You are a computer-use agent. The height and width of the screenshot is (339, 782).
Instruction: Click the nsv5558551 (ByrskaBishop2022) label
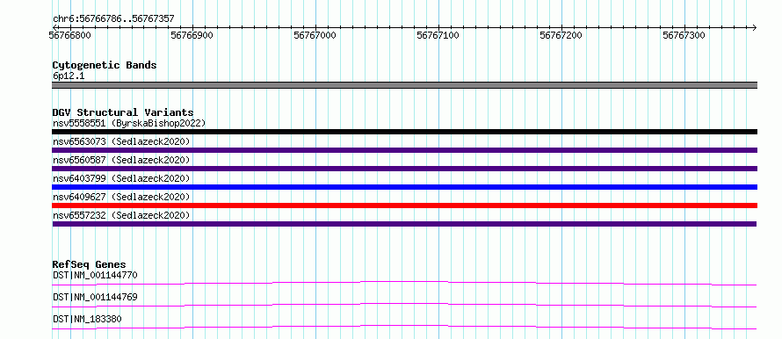[129, 123]
